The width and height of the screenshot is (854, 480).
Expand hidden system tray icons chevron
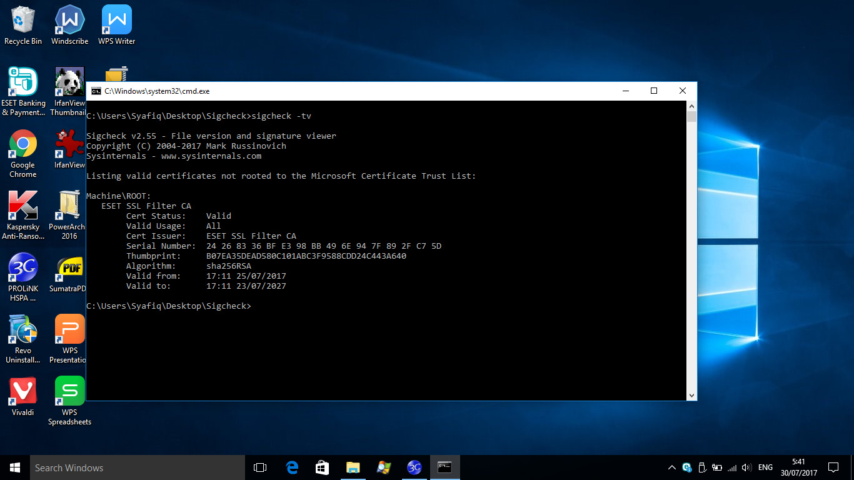672,467
